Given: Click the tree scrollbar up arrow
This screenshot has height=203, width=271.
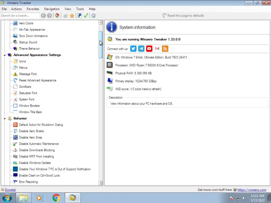Looking at the screenshot, I should coord(101,22).
